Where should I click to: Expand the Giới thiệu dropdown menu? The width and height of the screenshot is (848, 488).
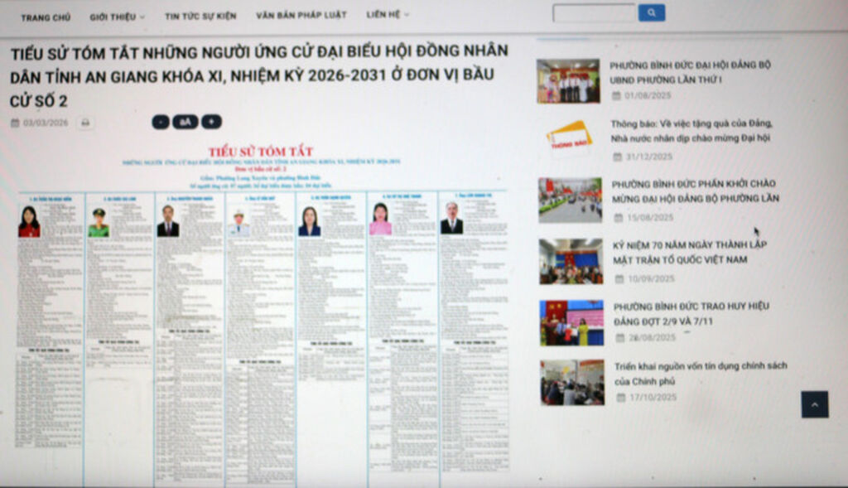coord(117,17)
